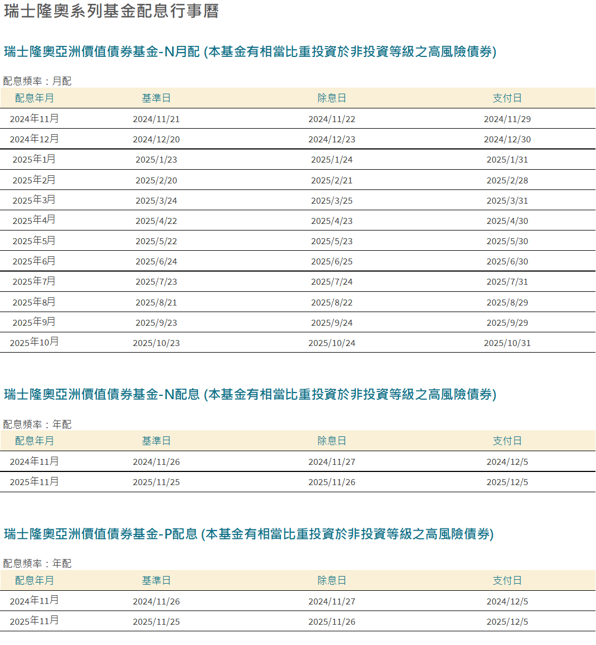This screenshot has width=596, height=645.
Task: Click payment date 2024/12/30
Action: pos(507,140)
